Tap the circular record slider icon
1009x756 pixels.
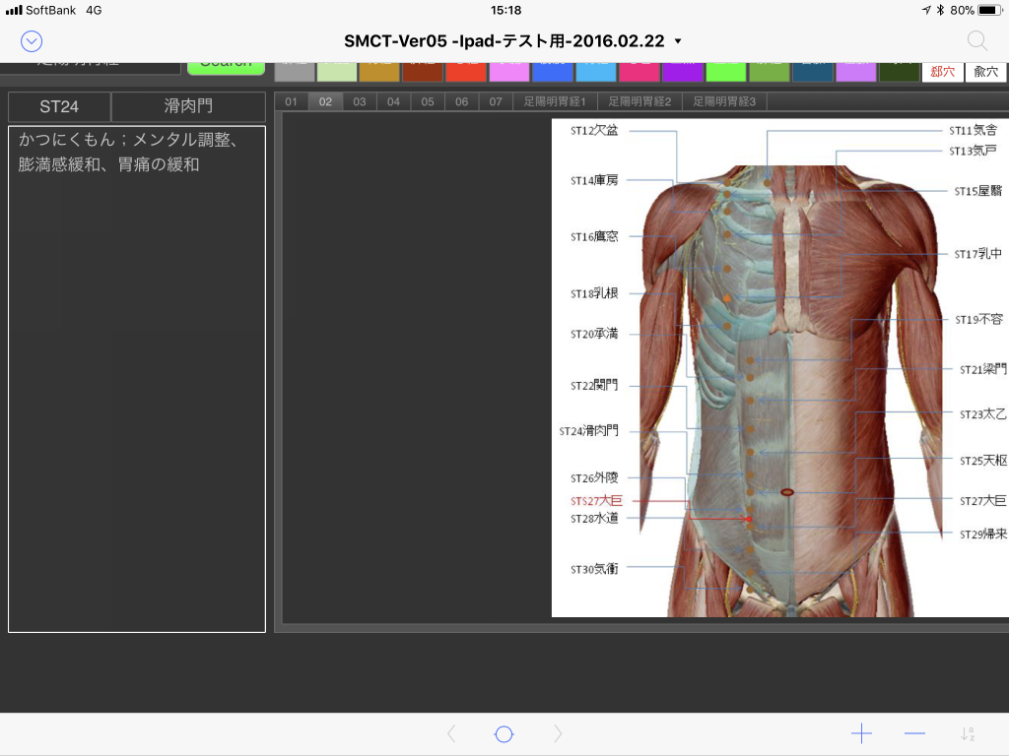coord(504,733)
